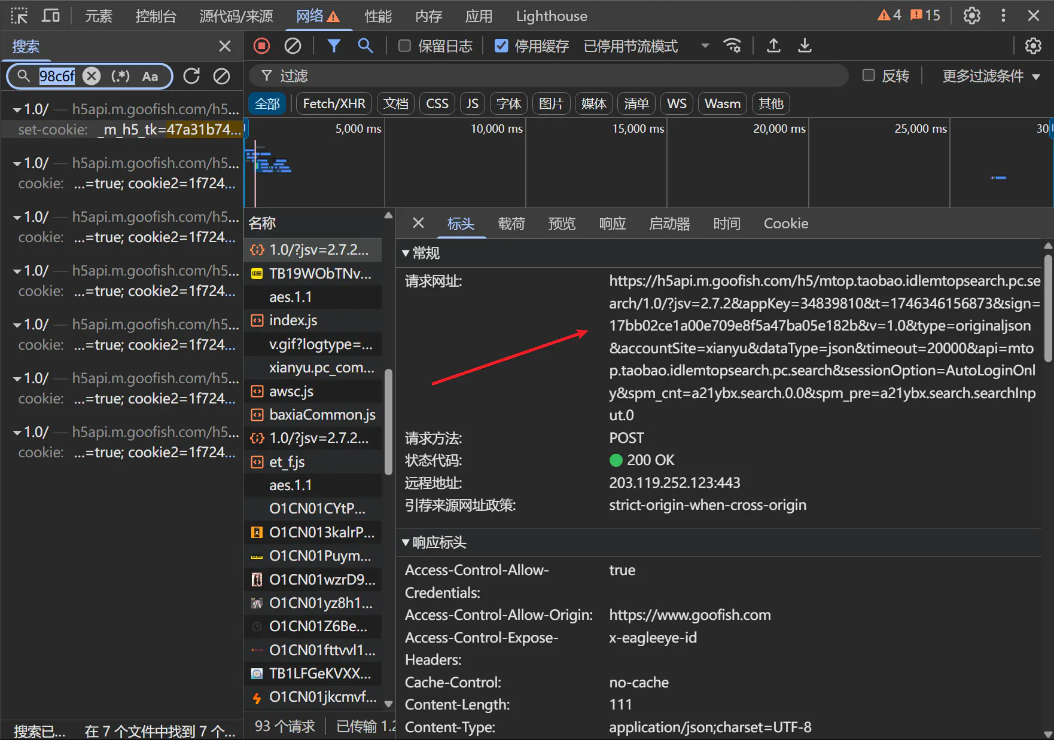Toggle the network filter funnel icon
This screenshot has height=740, width=1054.
click(x=334, y=46)
